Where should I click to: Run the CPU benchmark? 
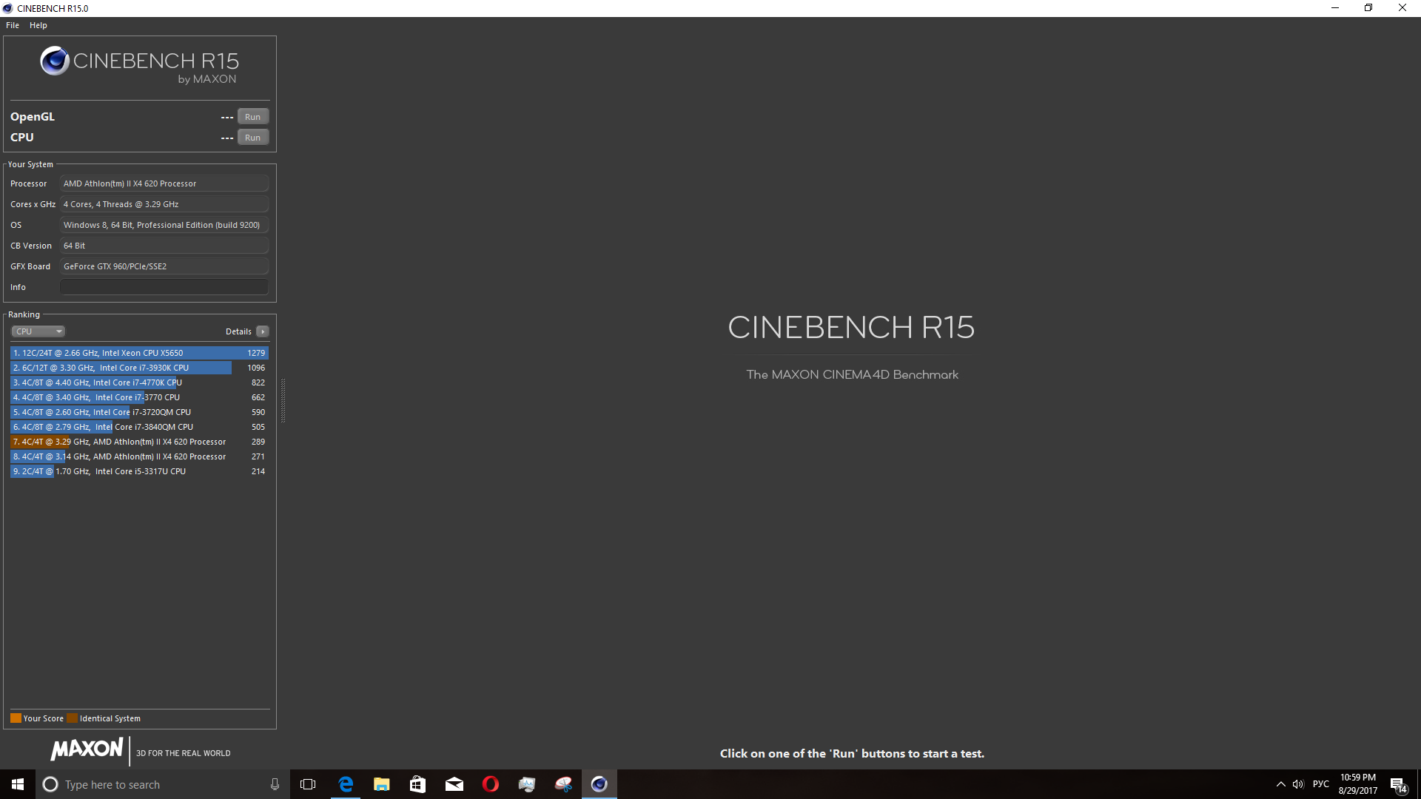click(252, 138)
